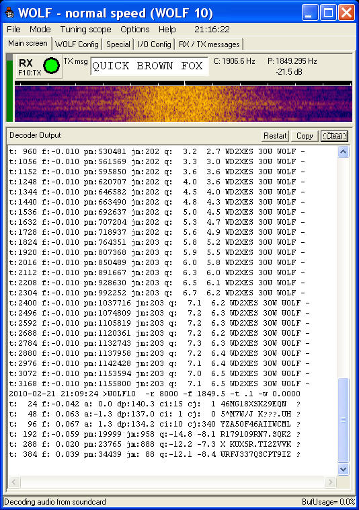Click decoder line starting t:2784
Viewport: 359px width, 510px height.
coord(159,343)
